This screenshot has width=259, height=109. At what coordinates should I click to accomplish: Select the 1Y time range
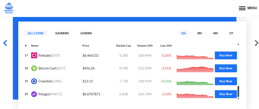231,33
